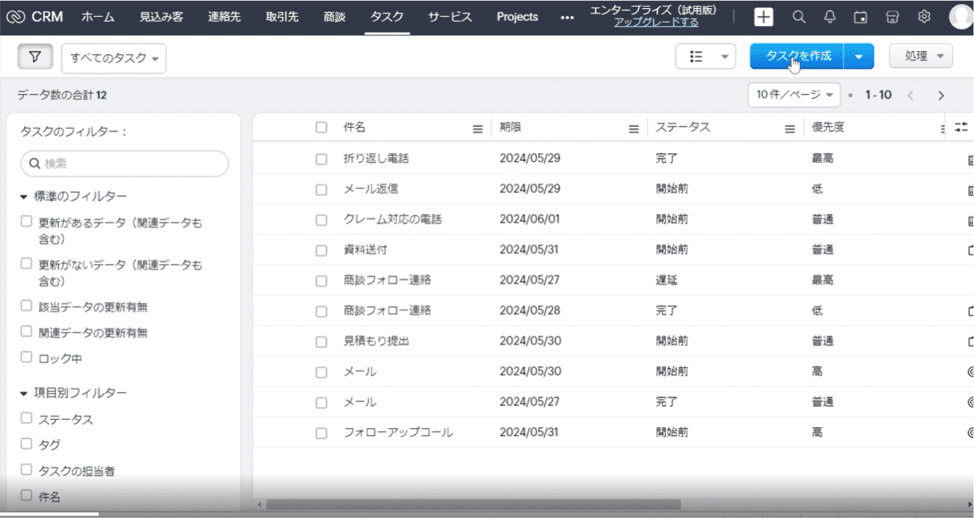Viewport: 974px width, 518px height.
Task: Click the 優先度 column header
Action: point(828,127)
